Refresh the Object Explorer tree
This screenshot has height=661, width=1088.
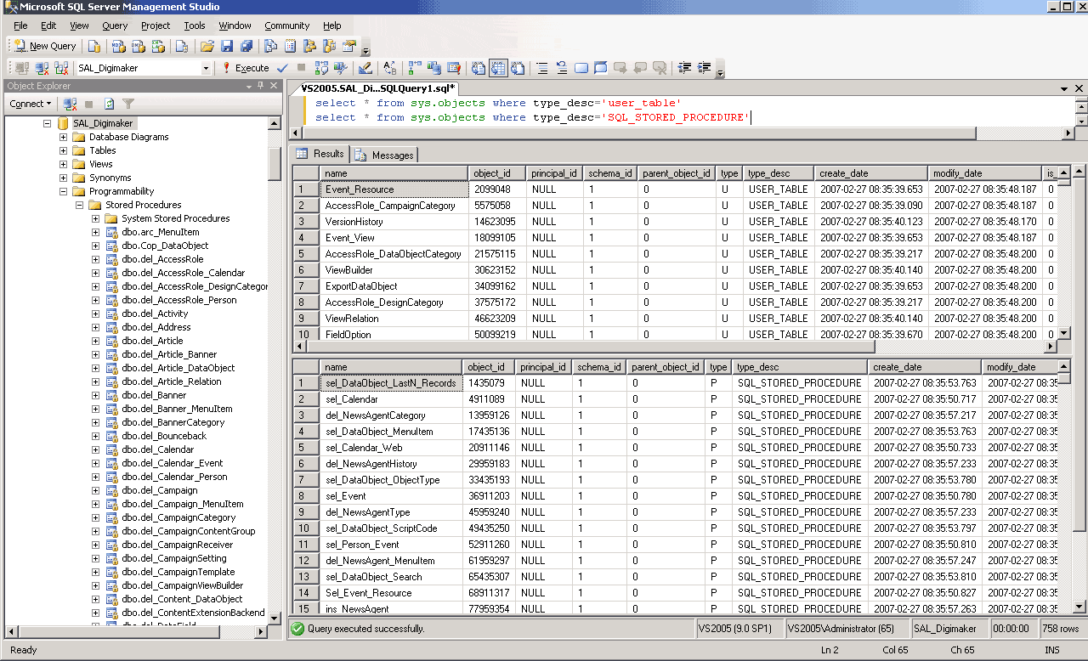[110, 104]
